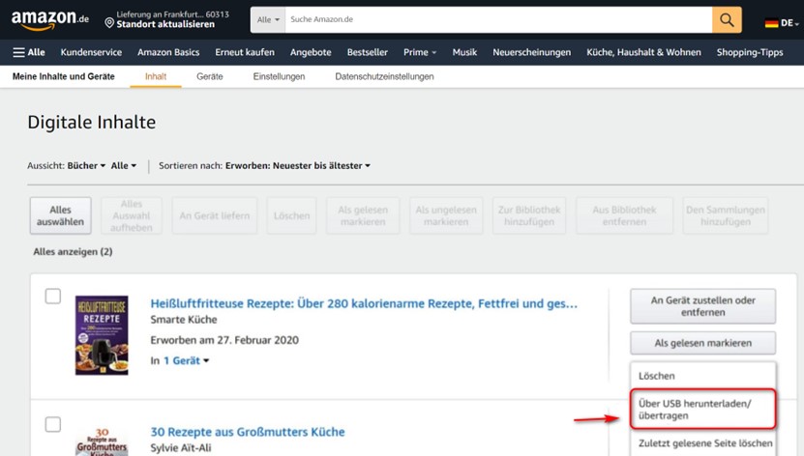Click the Alles auswählen button
Viewport: 804px width, 456px height.
pyautogui.click(x=61, y=215)
